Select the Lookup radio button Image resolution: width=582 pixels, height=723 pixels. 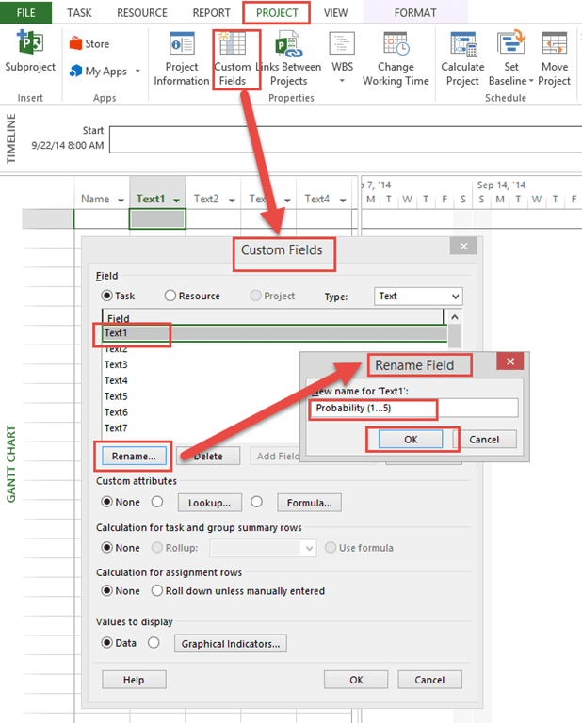click(157, 502)
